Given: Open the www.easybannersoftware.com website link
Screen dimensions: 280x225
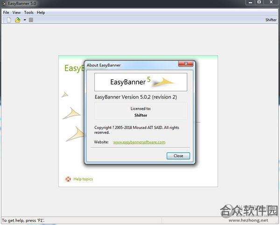Looking at the screenshot, I should (139, 142).
